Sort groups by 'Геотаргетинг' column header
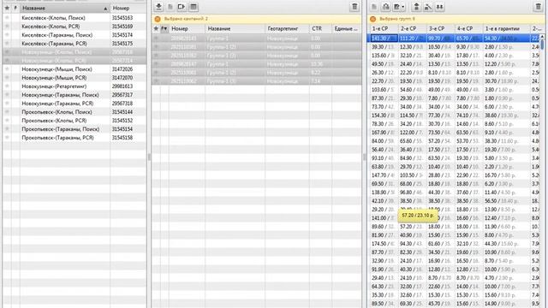This screenshot has height=308, width=548. (x=287, y=28)
